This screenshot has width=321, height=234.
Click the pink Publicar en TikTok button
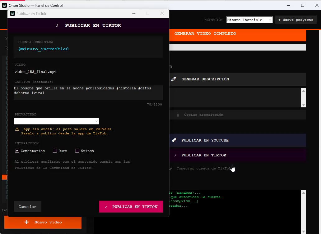click(131, 207)
